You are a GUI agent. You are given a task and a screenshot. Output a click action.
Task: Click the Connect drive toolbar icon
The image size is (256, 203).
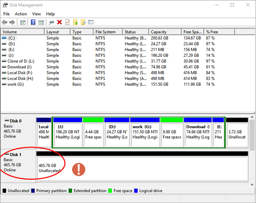coord(52,22)
